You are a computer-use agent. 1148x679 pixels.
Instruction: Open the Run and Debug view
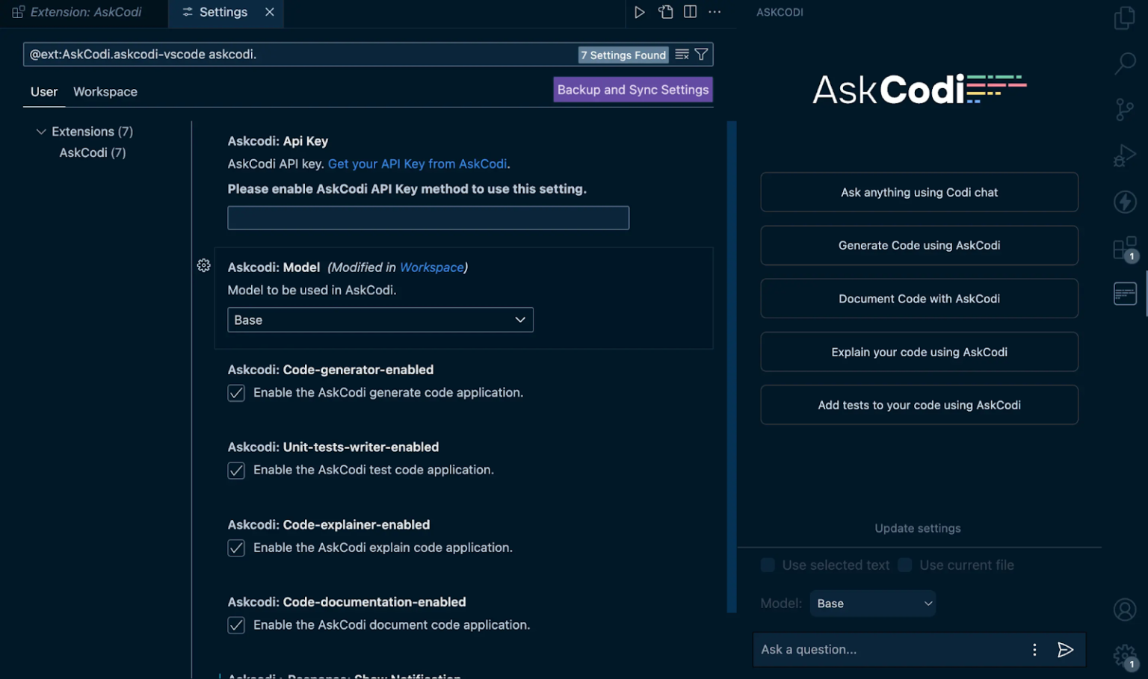point(1125,155)
